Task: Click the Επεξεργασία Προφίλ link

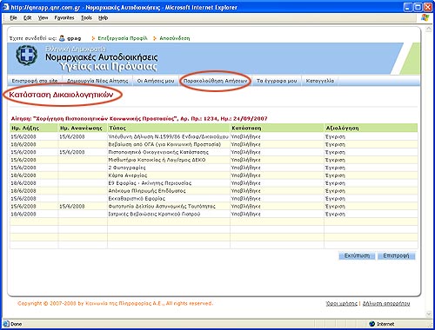Action: (123, 38)
